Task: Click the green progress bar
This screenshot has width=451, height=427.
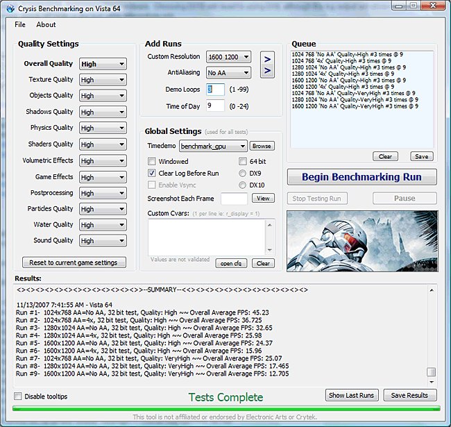Action: [x=226, y=408]
